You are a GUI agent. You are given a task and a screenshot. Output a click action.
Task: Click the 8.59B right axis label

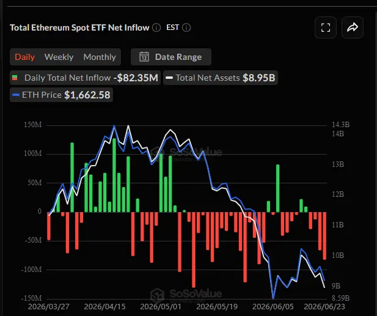pyautogui.click(x=341, y=298)
